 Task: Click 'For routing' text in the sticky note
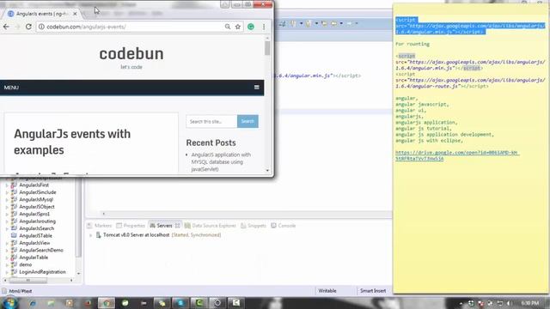(412, 44)
